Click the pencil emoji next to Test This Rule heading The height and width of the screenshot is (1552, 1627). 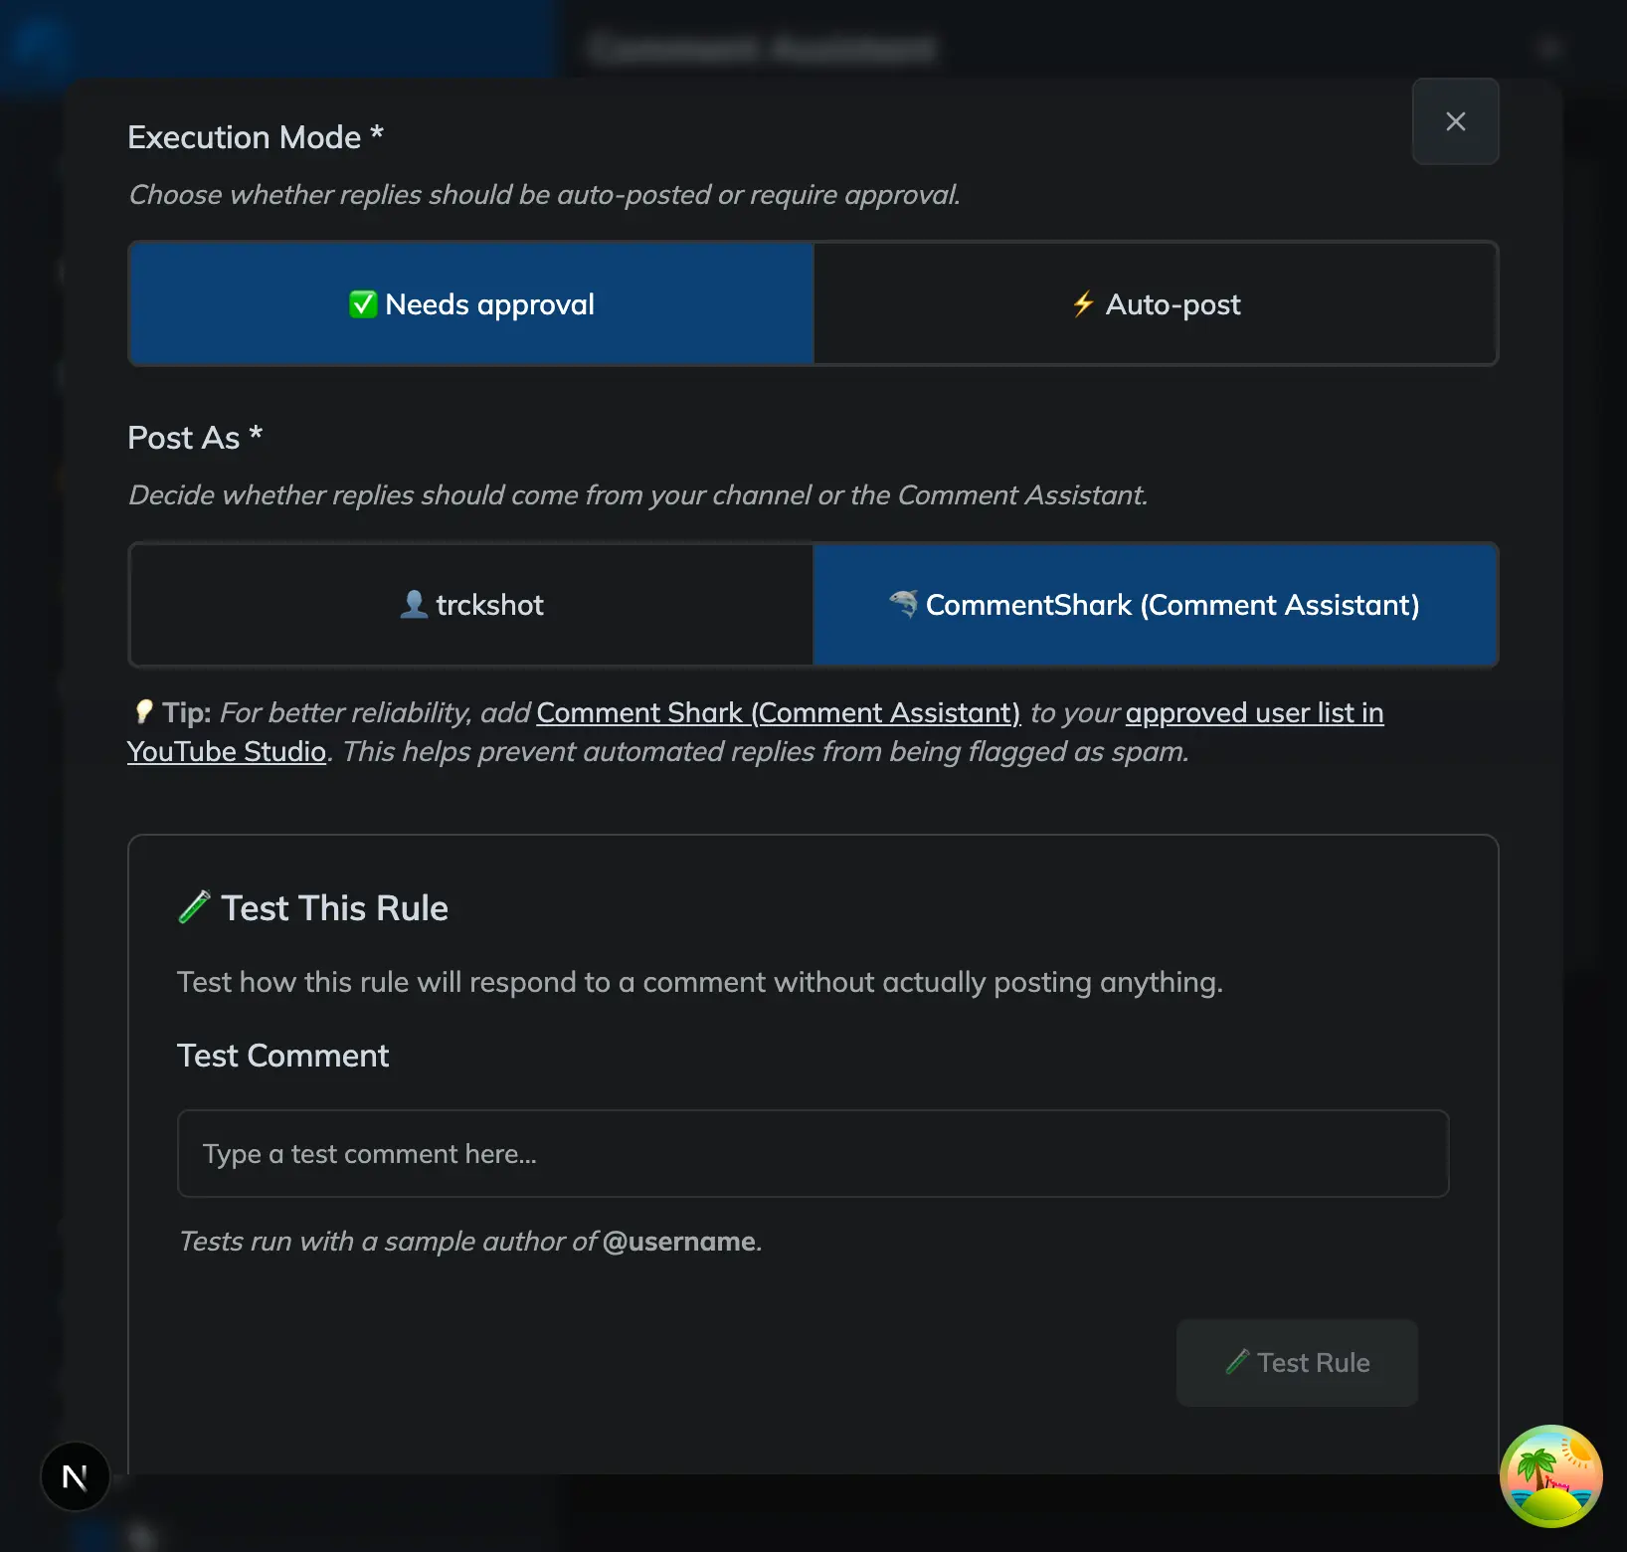pyautogui.click(x=194, y=907)
